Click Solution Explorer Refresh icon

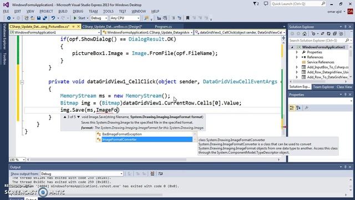pyautogui.click(x=328, y=34)
